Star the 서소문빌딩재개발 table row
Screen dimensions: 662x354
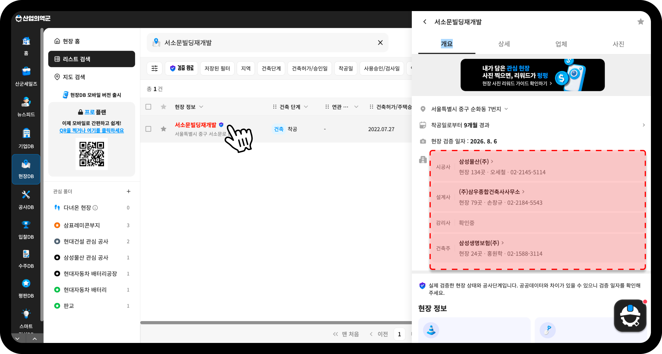pos(164,129)
